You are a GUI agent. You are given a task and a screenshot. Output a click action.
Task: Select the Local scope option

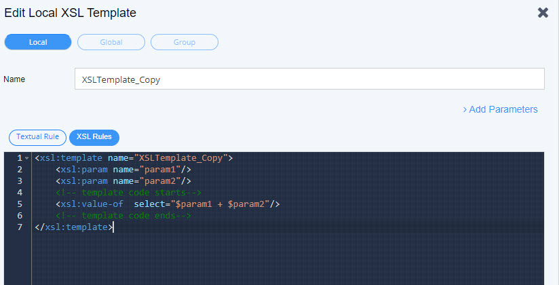(38, 42)
